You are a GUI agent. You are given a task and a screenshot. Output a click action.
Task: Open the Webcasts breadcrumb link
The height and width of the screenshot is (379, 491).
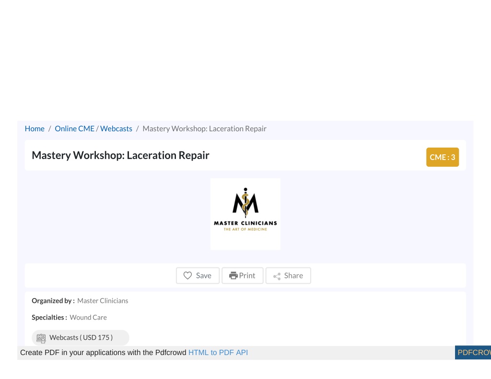point(116,128)
